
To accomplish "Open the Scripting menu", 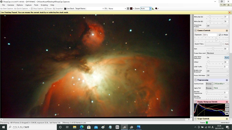I will click(x=44, y=5).
